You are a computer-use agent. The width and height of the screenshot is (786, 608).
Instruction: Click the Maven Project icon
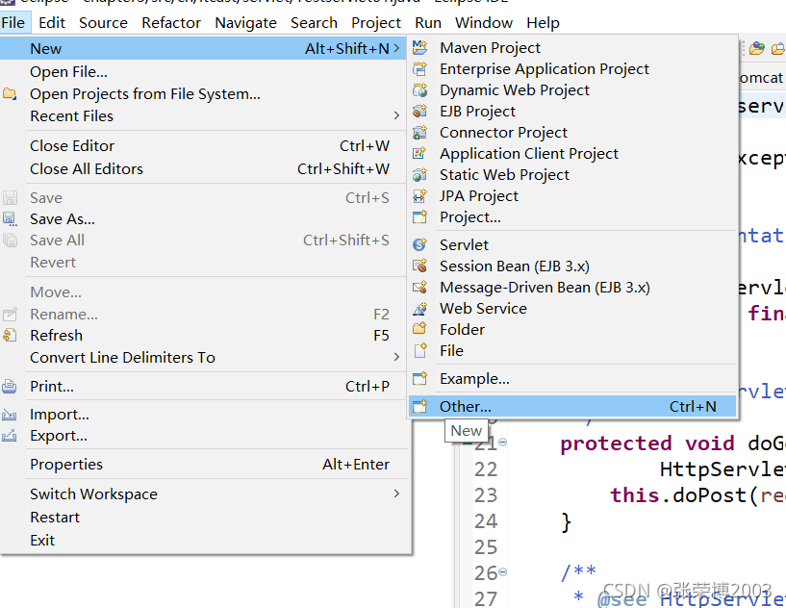click(x=419, y=47)
